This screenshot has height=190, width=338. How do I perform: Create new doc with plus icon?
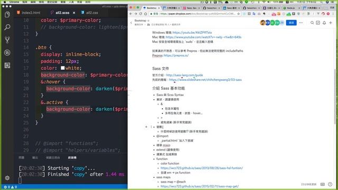click(331, 23)
